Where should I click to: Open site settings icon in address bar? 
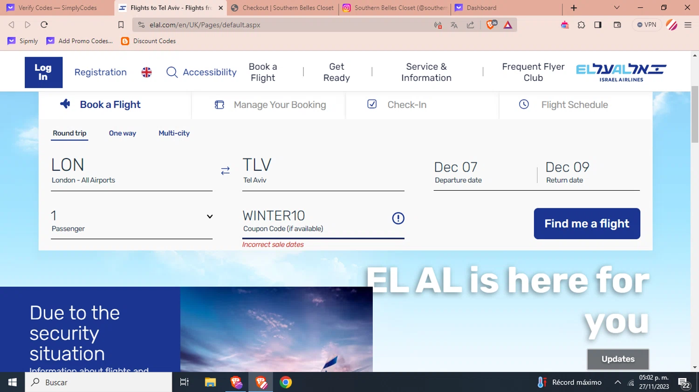(x=142, y=25)
